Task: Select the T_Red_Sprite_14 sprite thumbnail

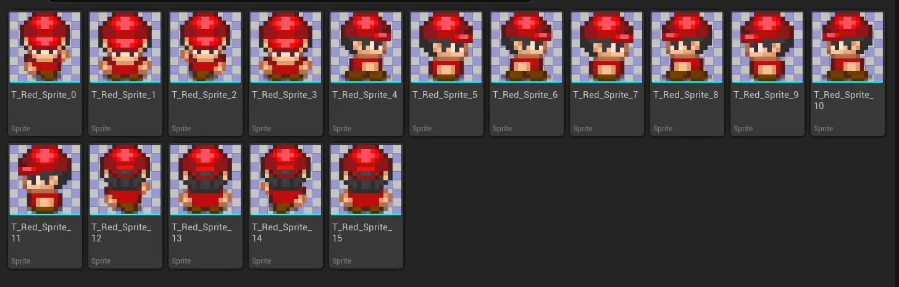Action: pos(286,179)
